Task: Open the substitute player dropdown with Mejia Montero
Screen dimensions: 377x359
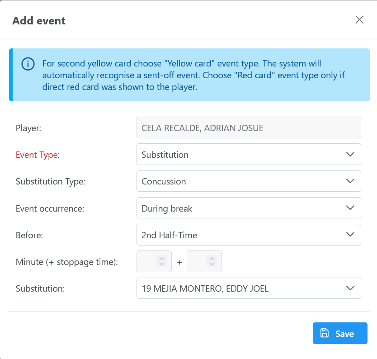Action: click(x=248, y=288)
